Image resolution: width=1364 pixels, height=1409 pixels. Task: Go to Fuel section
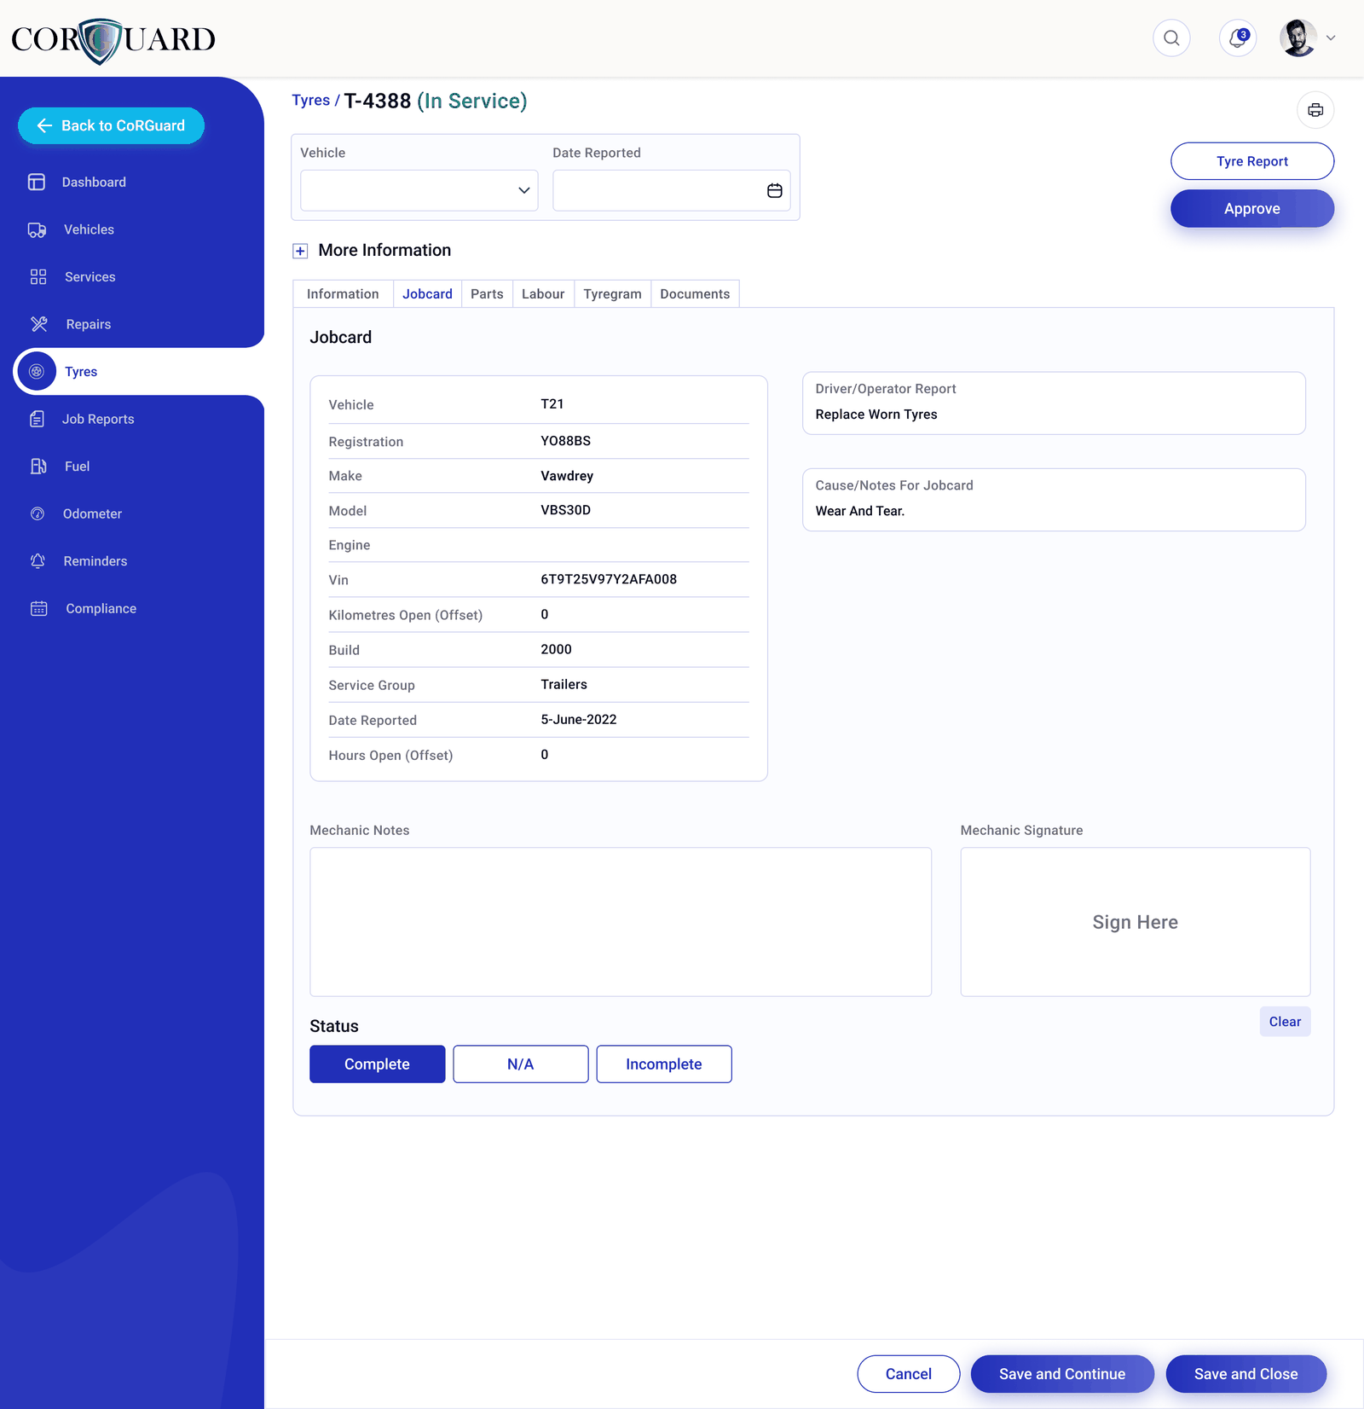[77, 467]
